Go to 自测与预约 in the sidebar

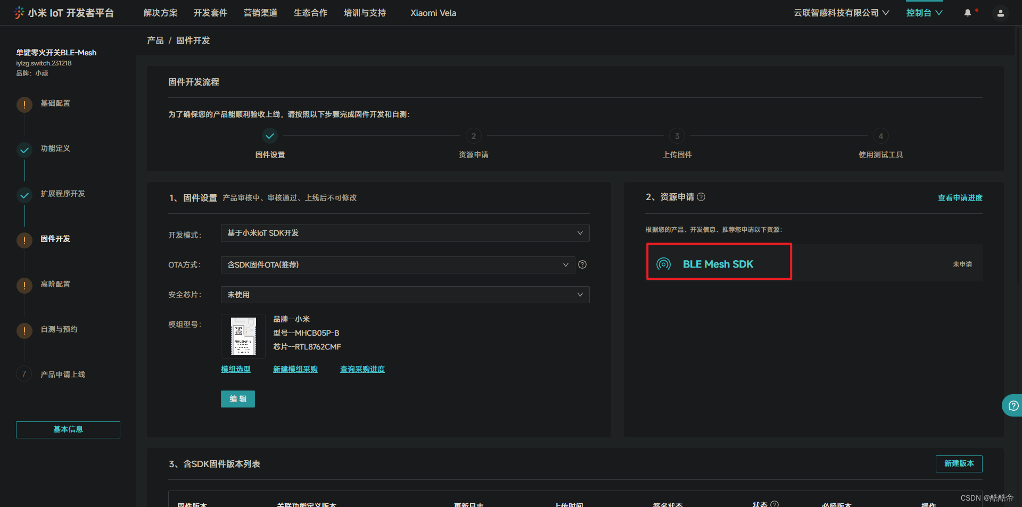coord(59,329)
